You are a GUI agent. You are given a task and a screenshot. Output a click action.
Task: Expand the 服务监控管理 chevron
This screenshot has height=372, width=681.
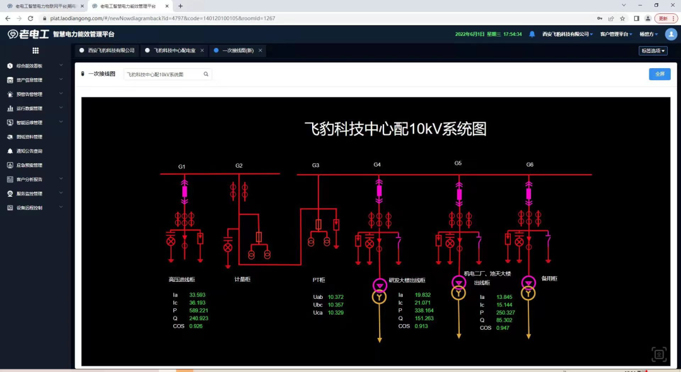coord(61,193)
